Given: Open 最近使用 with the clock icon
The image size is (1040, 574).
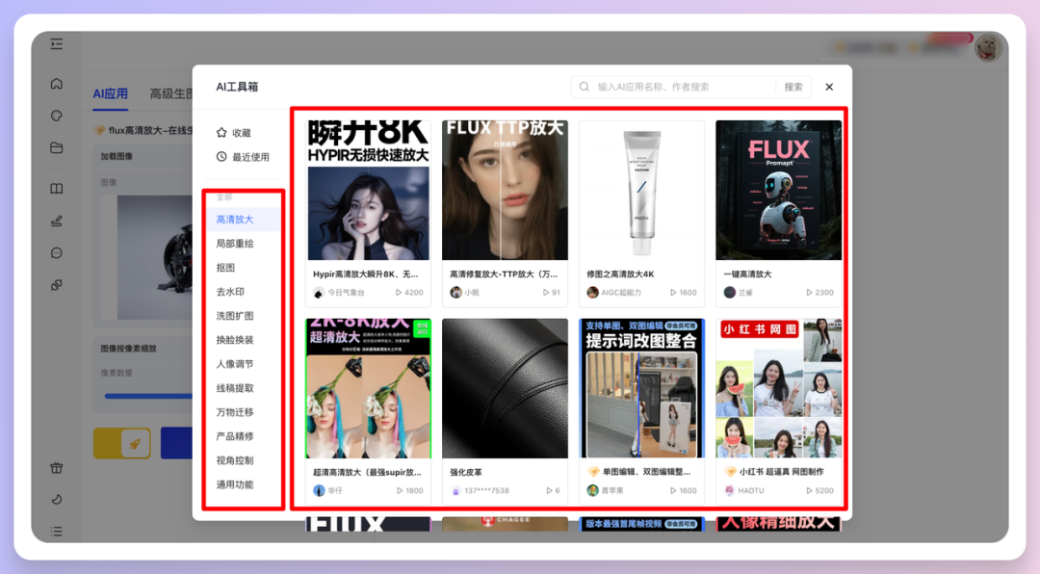Looking at the screenshot, I should pos(243,157).
